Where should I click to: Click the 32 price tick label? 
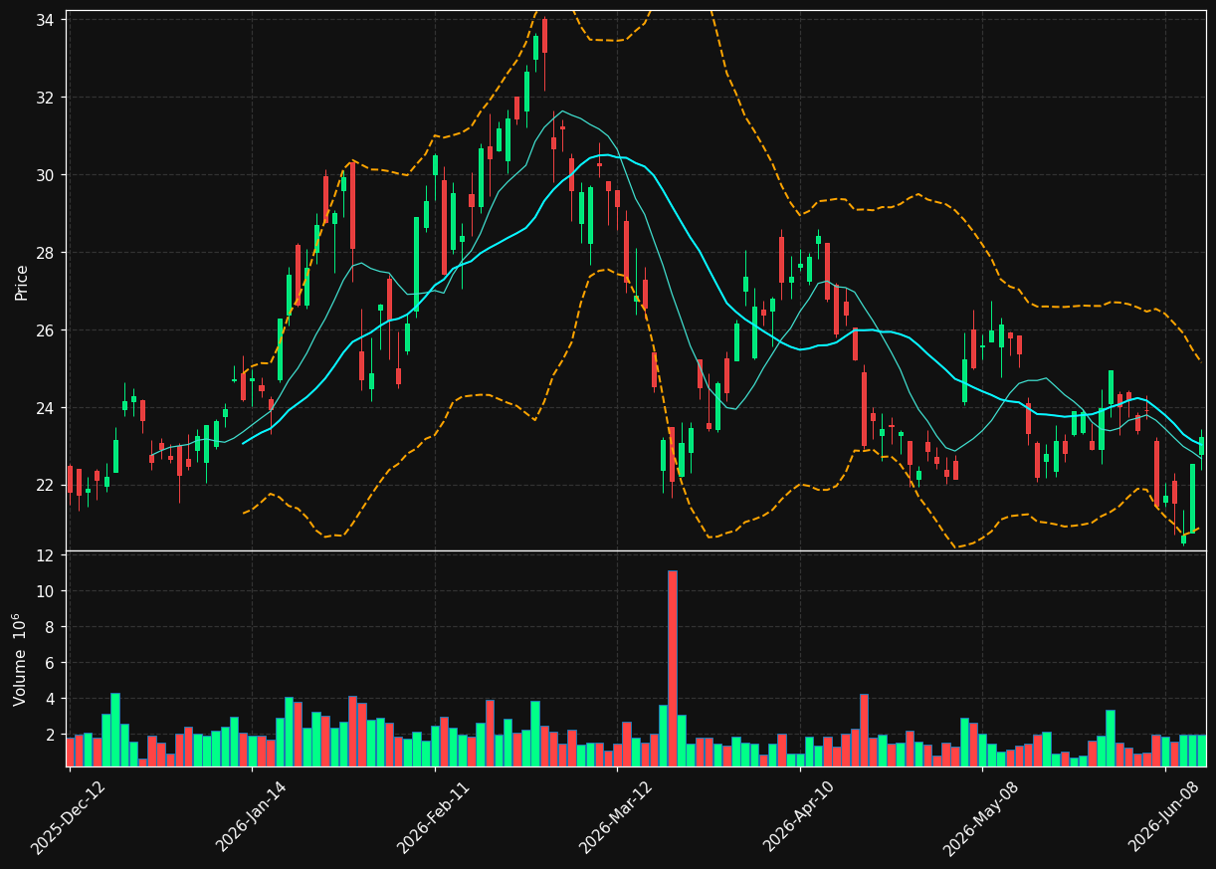48,98
